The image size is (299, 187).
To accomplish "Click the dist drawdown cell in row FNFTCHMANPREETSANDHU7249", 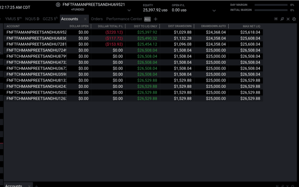I will (x=182, y=50).
